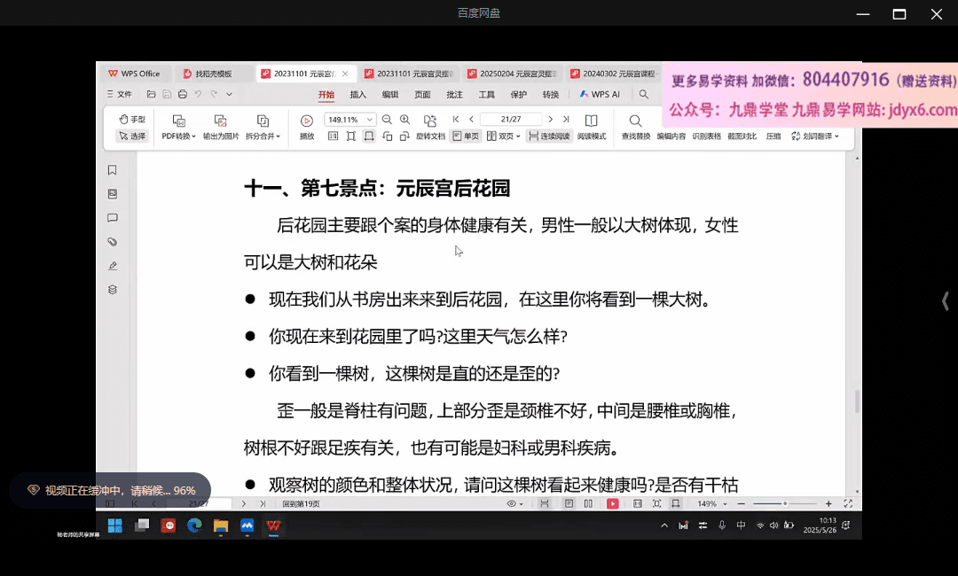
Task: Open the thumbnail panel in left sidebar
Action: [x=113, y=194]
